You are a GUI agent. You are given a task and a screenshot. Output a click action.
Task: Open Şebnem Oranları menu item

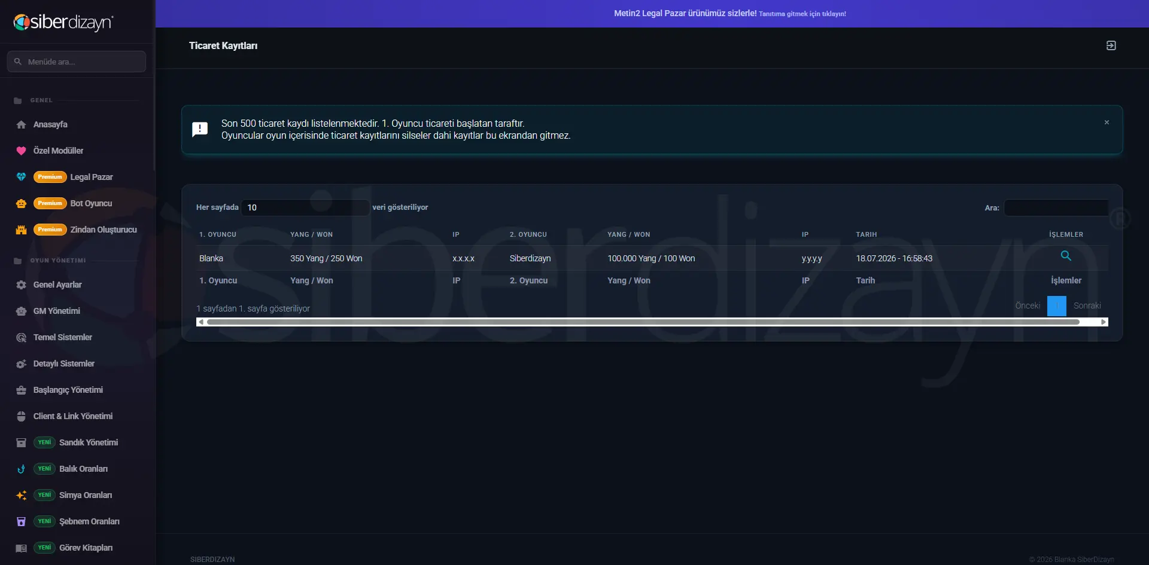(x=78, y=521)
